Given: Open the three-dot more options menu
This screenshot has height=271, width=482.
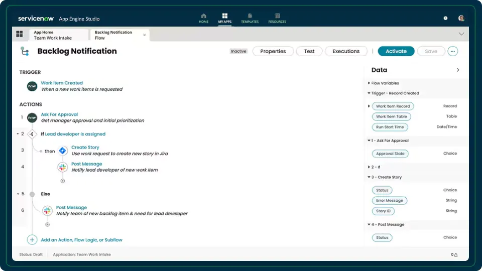Looking at the screenshot, I should pos(453,51).
